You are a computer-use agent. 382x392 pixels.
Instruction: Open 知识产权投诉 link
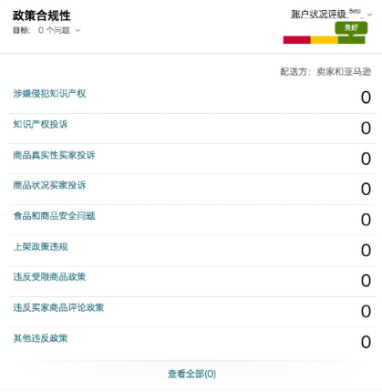[40, 124]
